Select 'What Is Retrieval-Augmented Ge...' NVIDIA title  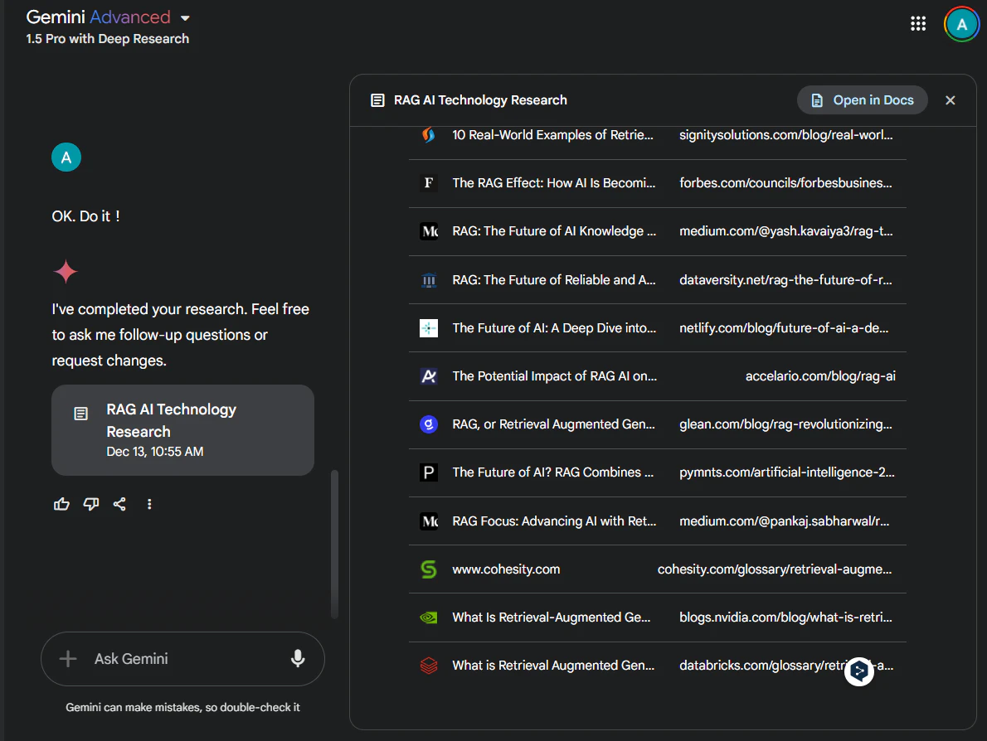pos(552,617)
